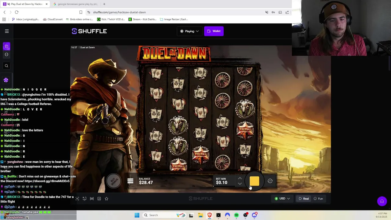Open the Kick / Twitch VOD bookmark
The width and height of the screenshot is (391, 220).
click(x=111, y=19)
